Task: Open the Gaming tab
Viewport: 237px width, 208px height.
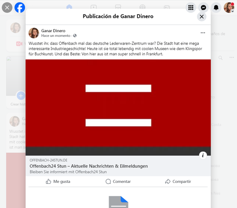Action: [167, 7]
